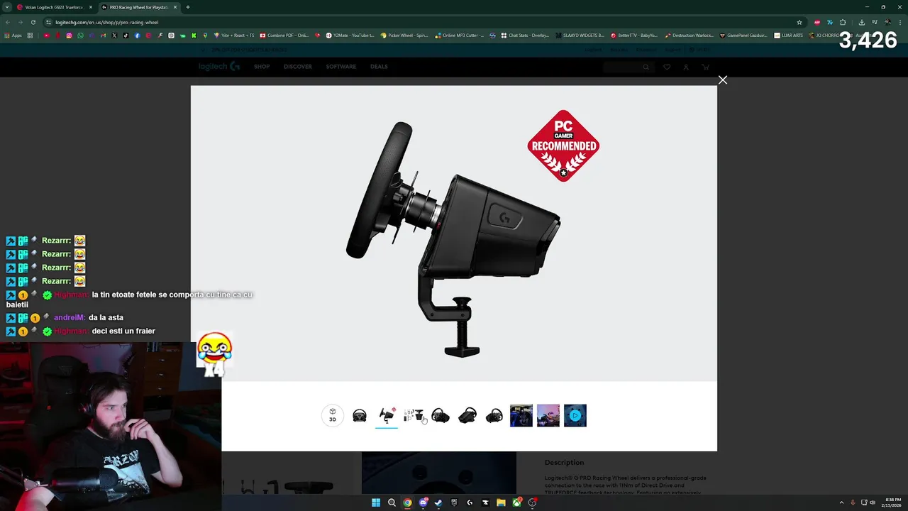Select the first blue-tinted cockpit photo thumbnail
908x511 pixels.
(x=521, y=416)
